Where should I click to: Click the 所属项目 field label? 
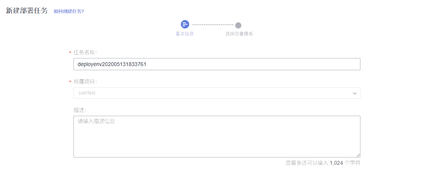coord(86,82)
